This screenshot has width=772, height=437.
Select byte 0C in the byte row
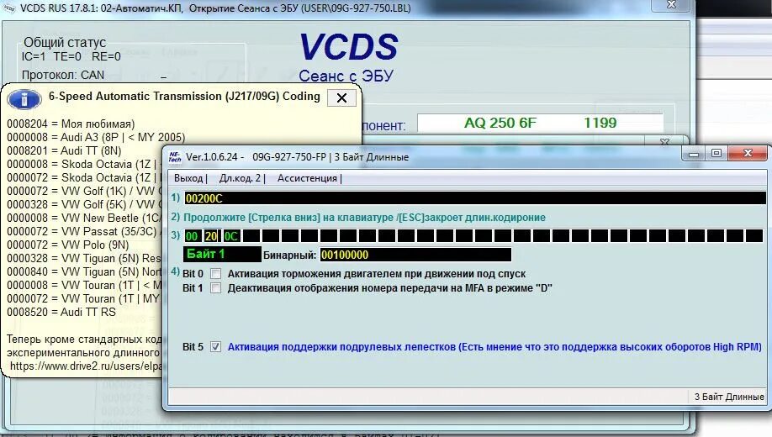pos(231,236)
